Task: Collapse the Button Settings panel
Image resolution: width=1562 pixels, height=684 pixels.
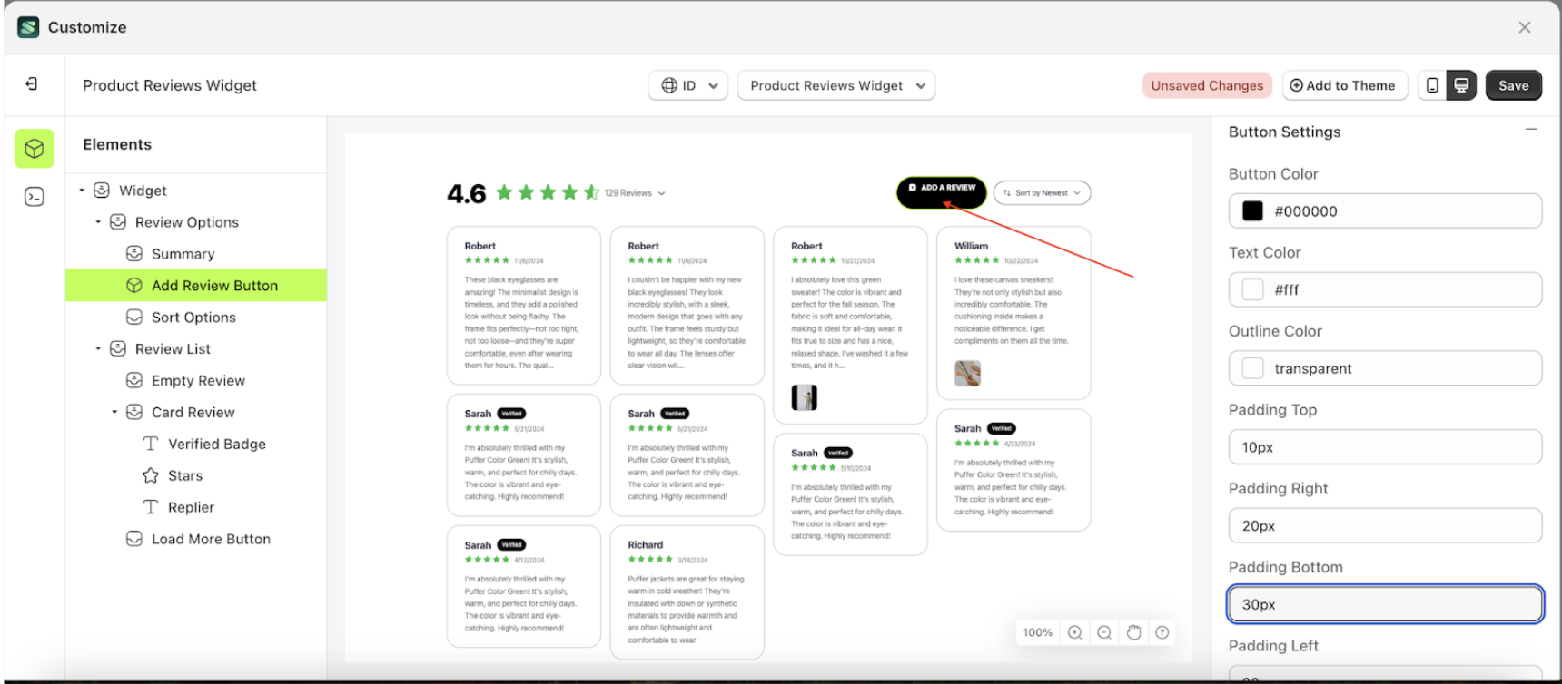Action: [x=1531, y=130]
